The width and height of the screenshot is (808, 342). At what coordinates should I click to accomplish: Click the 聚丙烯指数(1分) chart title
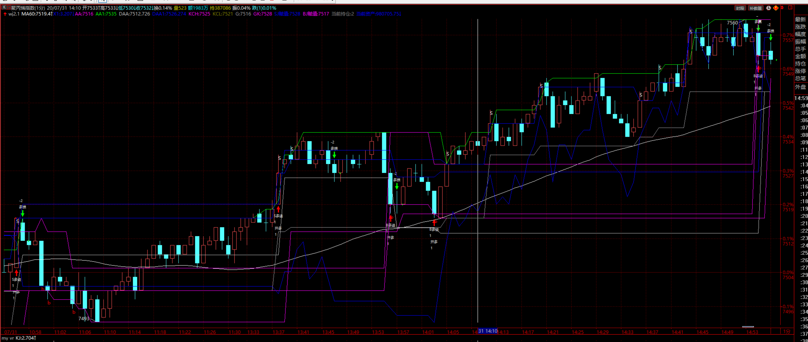coord(28,8)
